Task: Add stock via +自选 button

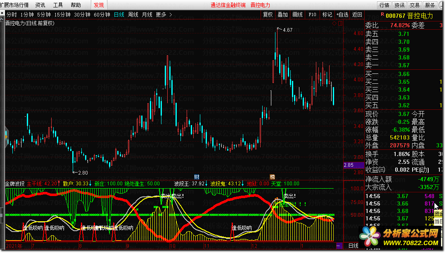Action: 342,14
